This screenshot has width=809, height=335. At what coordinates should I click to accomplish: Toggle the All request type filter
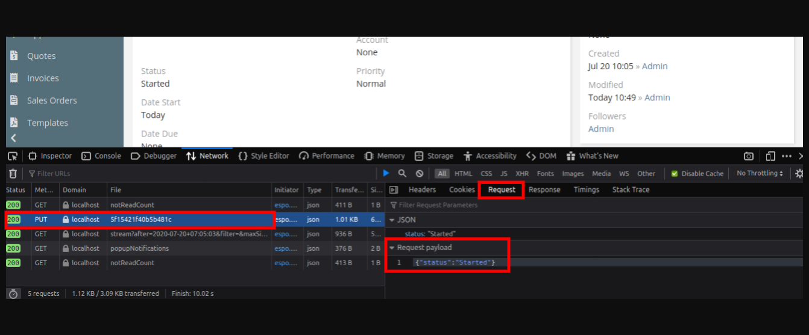point(442,174)
